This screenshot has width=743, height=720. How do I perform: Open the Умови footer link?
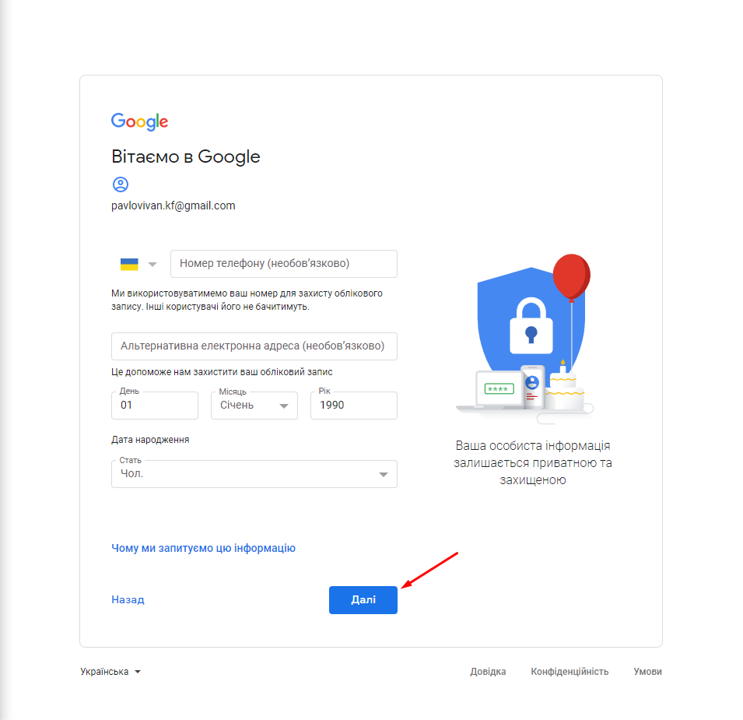point(647,672)
